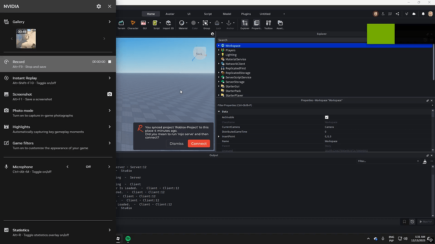Image resolution: width=435 pixels, height=244 pixels.
Task: Open the Import 3D tool
Action: 168,24
